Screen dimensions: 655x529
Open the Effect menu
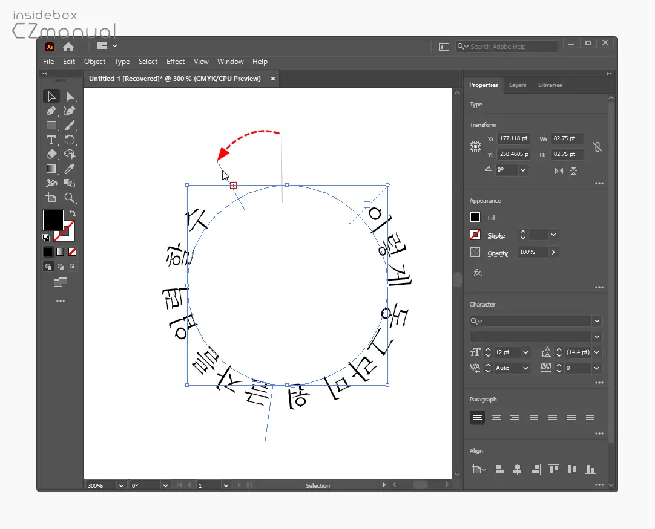pos(176,62)
